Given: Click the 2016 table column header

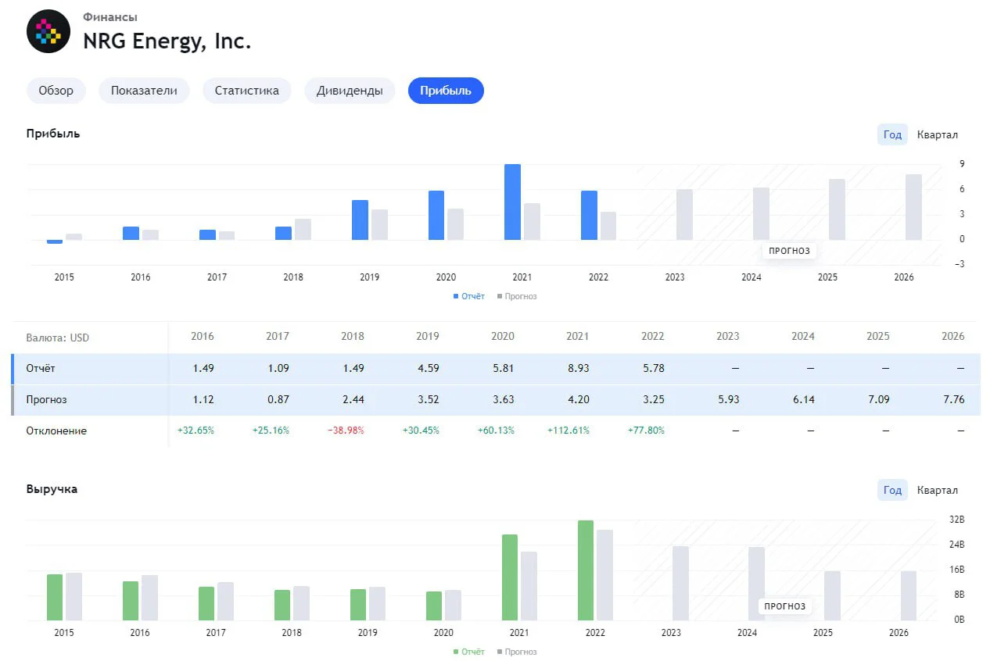Looking at the screenshot, I should coord(203,337).
